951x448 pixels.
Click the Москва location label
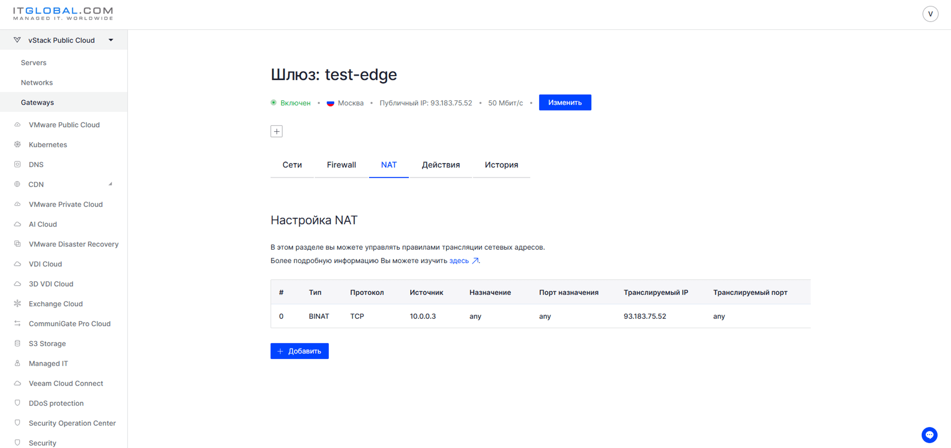click(x=350, y=103)
